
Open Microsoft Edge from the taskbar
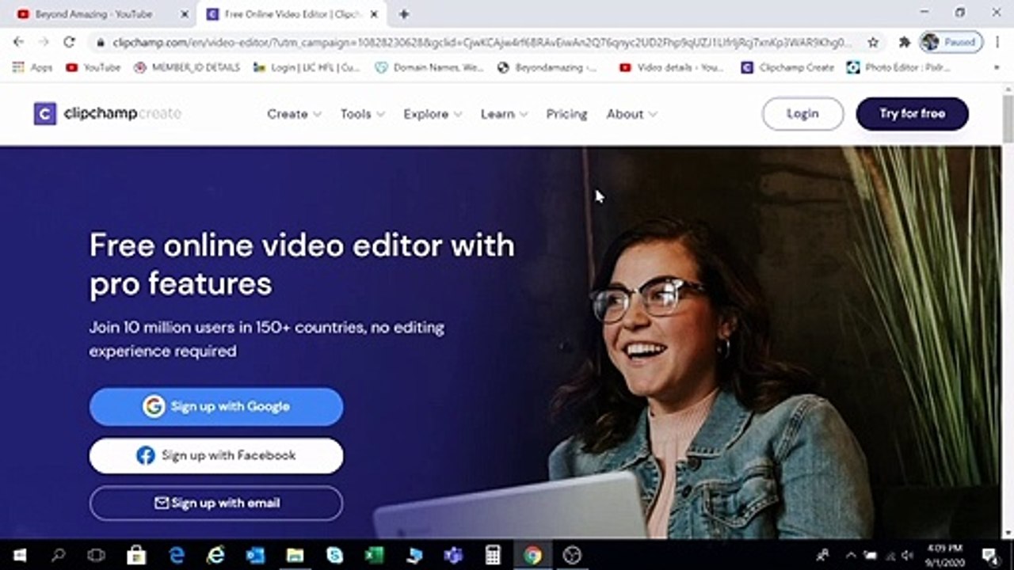pyautogui.click(x=176, y=555)
